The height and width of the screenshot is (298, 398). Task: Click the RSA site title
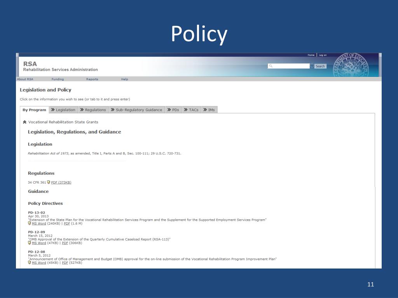[x=30, y=64]
